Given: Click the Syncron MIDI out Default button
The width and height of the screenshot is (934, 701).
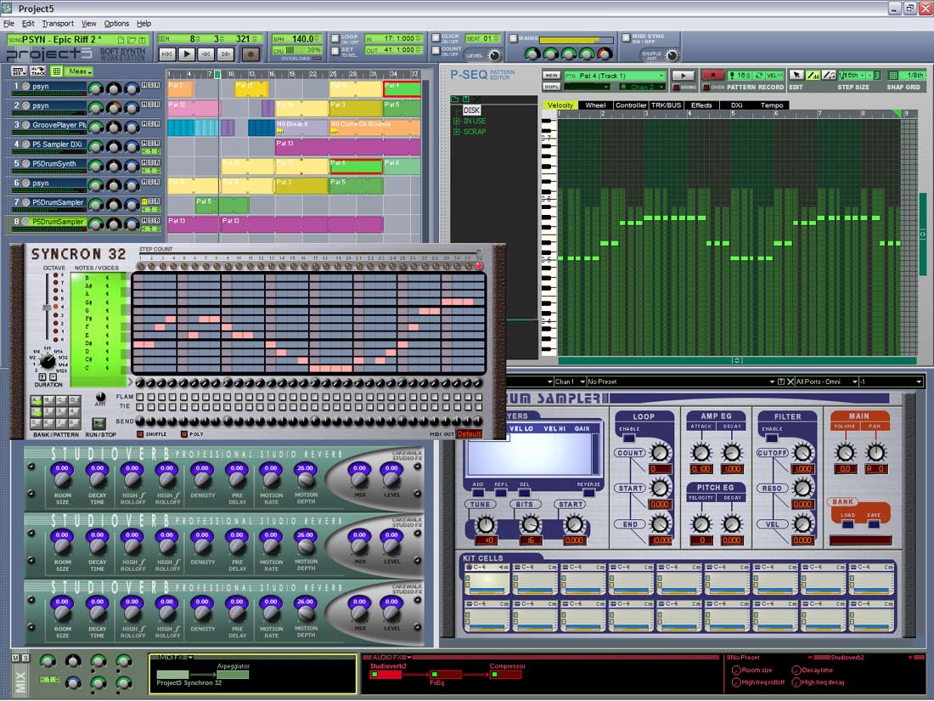Looking at the screenshot, I should [x=469, y=434].
